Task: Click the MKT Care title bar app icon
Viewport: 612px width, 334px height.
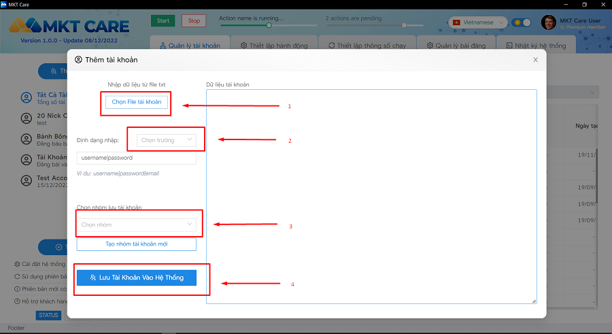Action: click(x=4, y=4)
